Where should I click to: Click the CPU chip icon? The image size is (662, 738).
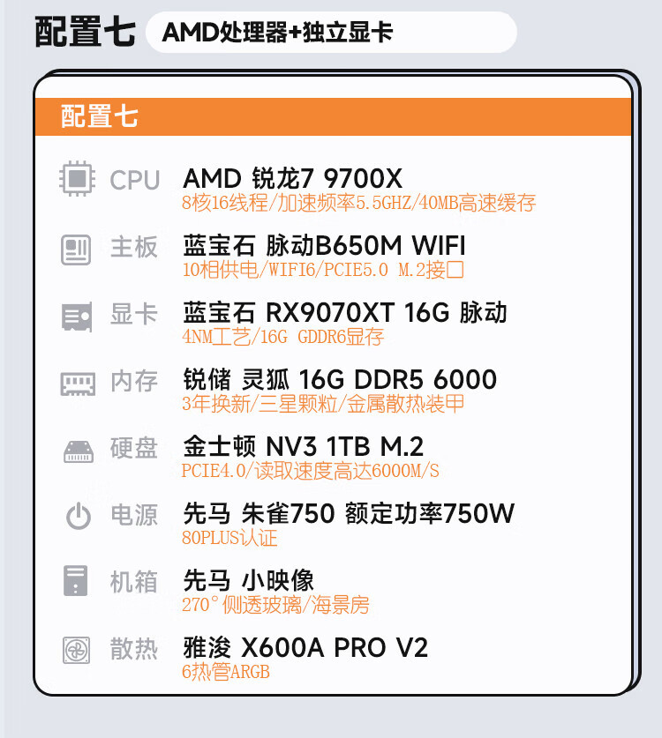pos(77,179)
